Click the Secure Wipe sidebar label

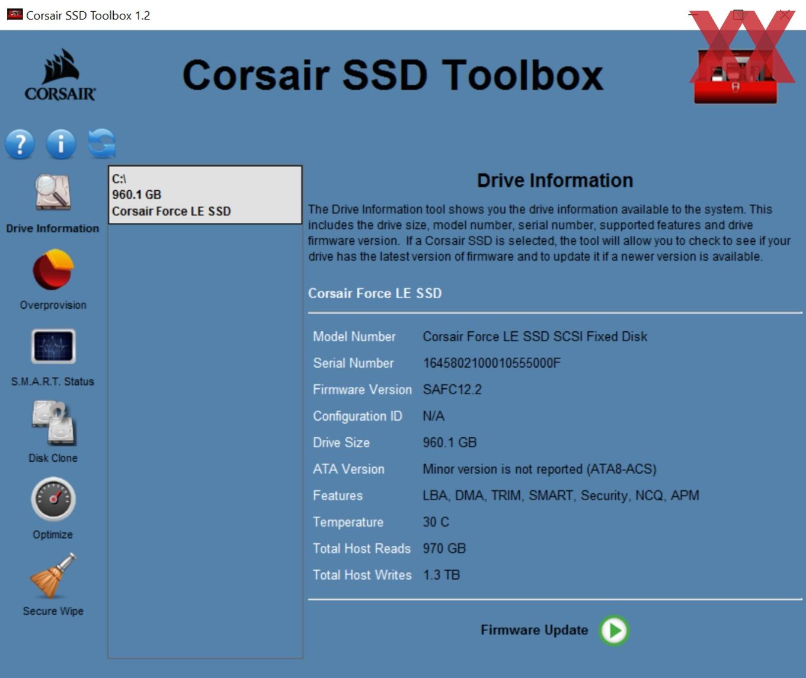53,611
